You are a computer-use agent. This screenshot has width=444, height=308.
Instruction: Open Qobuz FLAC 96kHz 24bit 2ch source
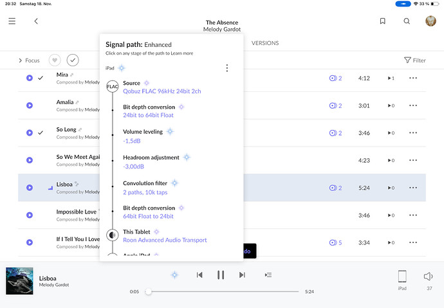point(162,91)
